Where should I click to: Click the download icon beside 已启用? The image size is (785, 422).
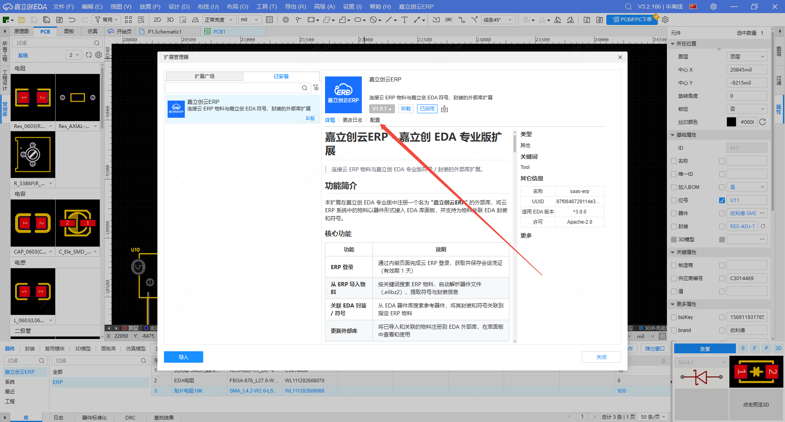(x=444, y=109)
